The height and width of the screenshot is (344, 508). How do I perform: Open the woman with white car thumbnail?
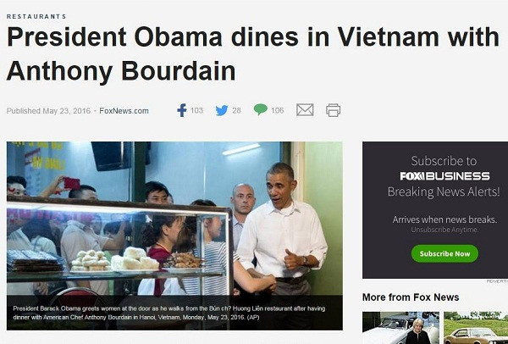400,328
